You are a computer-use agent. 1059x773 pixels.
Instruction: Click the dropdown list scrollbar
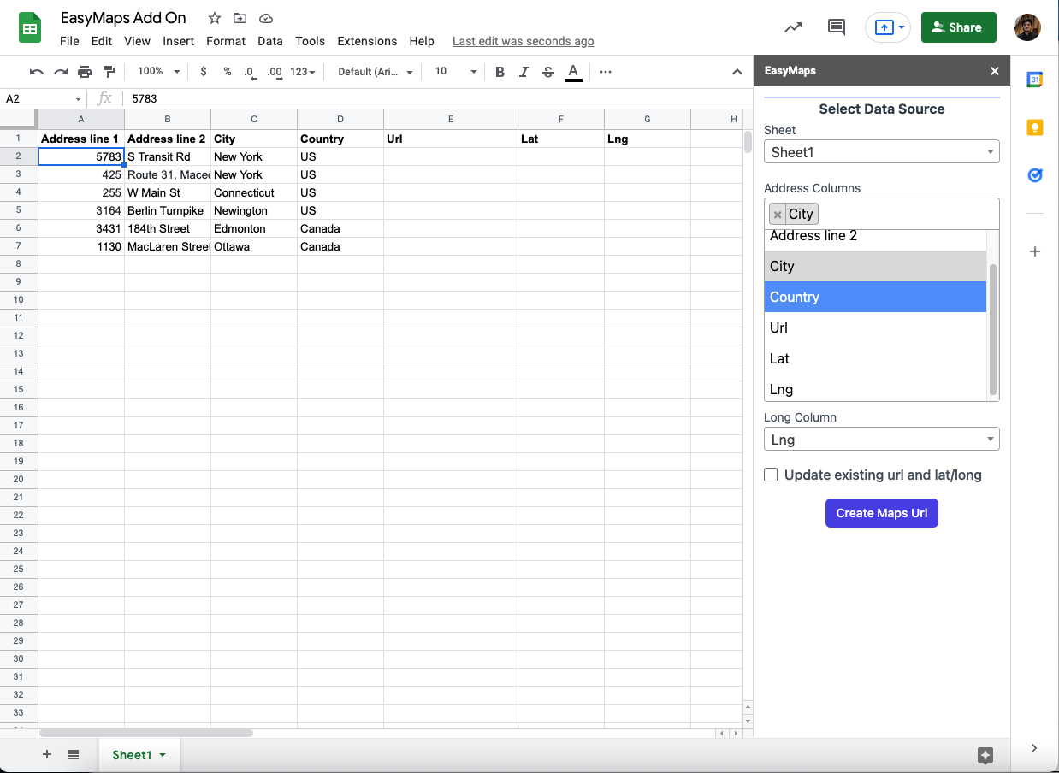993,329
